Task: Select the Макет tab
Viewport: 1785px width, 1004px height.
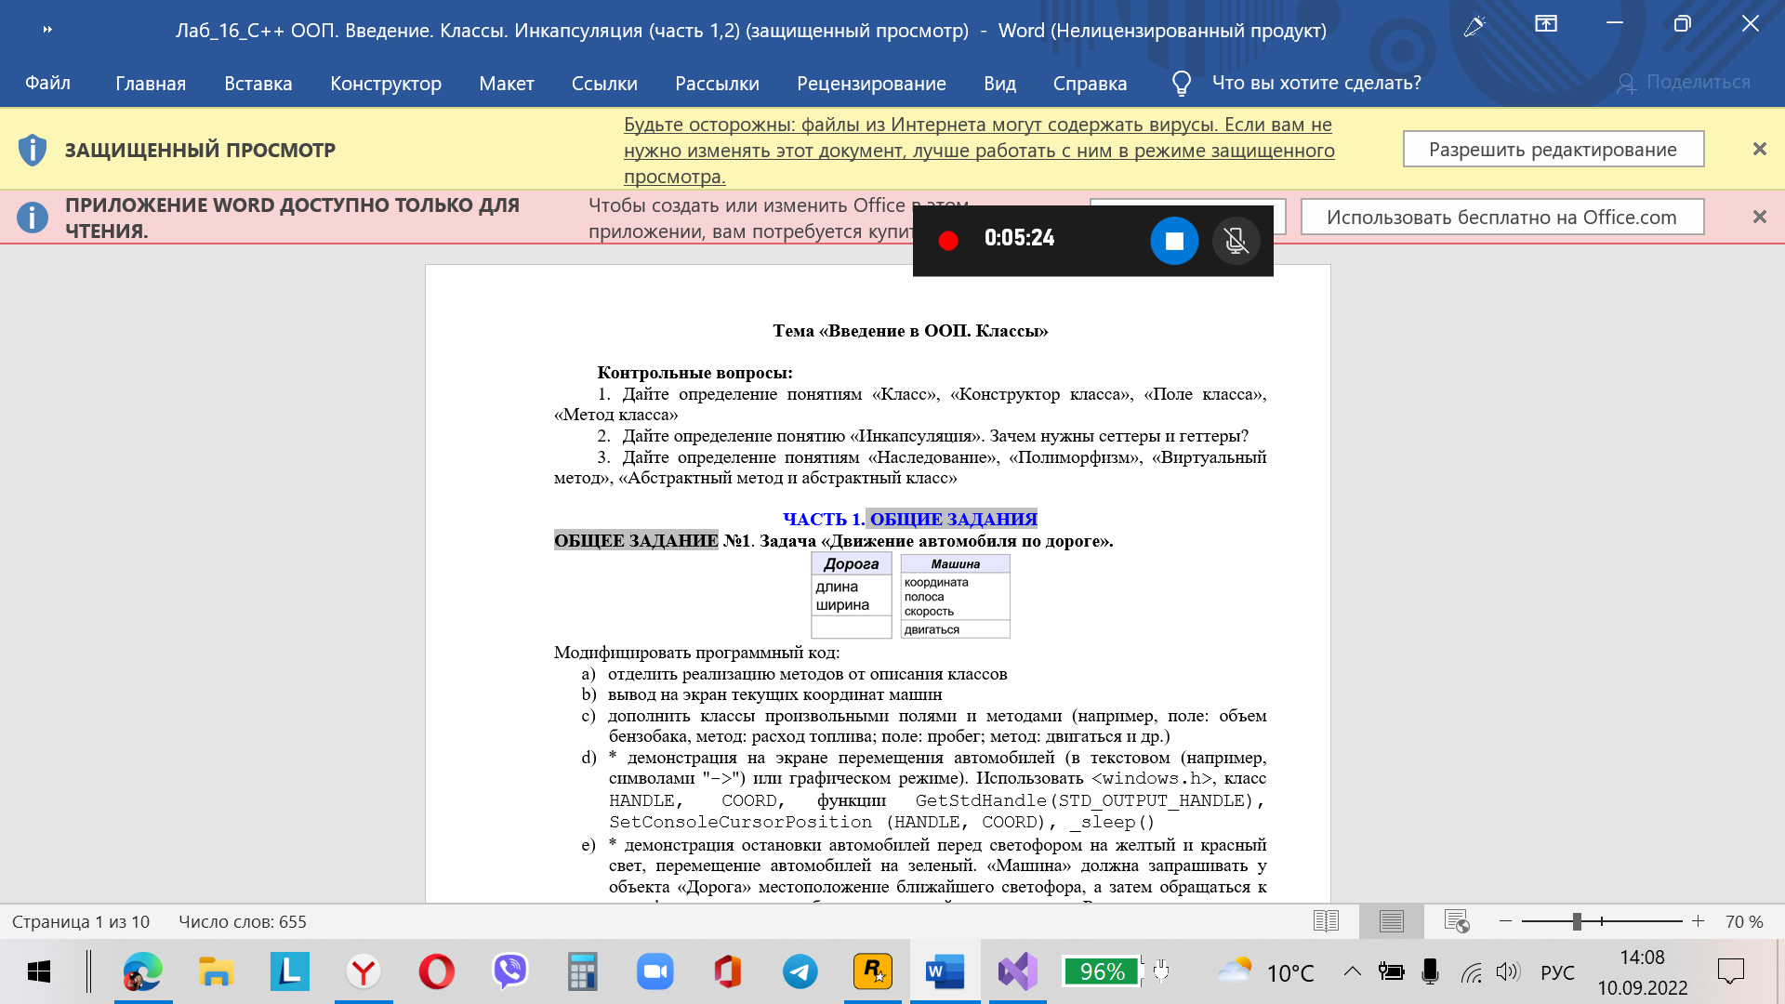Action: (507, 83)
